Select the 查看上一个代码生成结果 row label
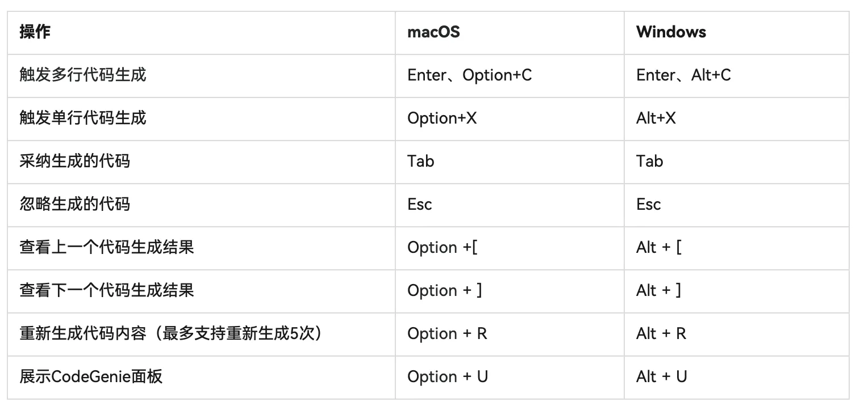The width and height of the screenshot is (860, 415). [107, 247]
